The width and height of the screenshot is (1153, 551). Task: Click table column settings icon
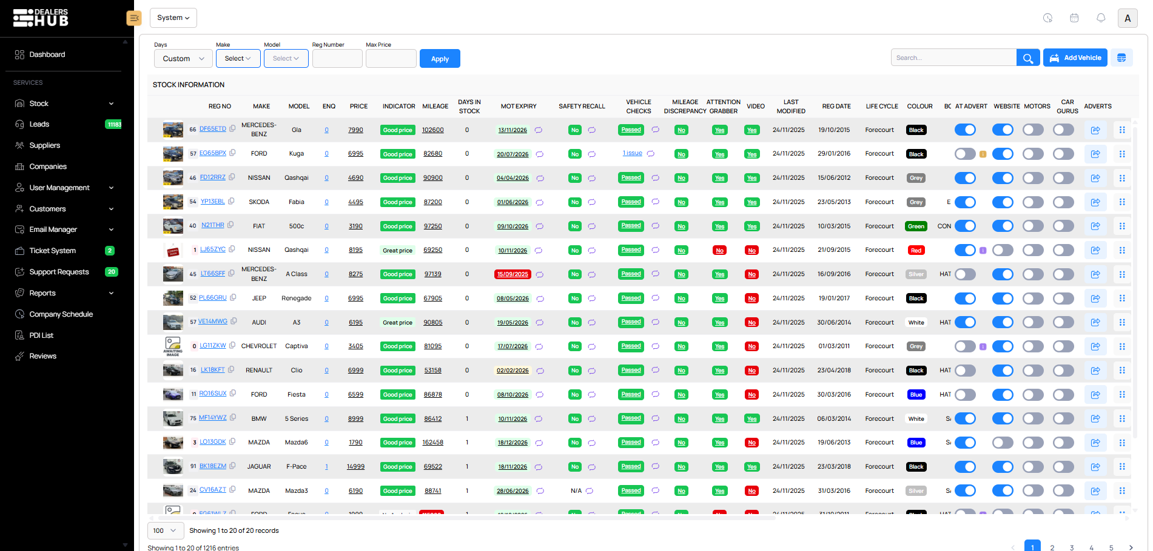pyautogui.click(x=1121, y=58)
